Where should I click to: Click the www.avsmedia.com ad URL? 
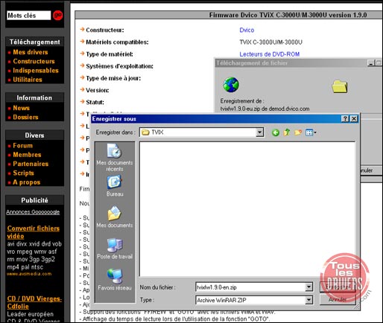tap(29, 274)
